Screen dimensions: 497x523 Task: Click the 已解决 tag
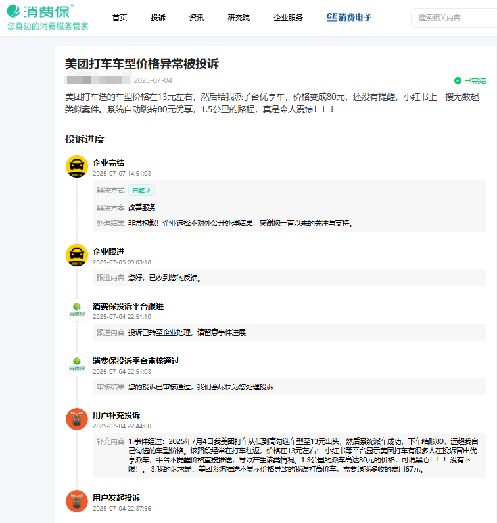point(141,191)
